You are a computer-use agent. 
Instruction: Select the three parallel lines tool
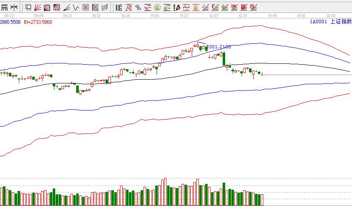point(105,7)
